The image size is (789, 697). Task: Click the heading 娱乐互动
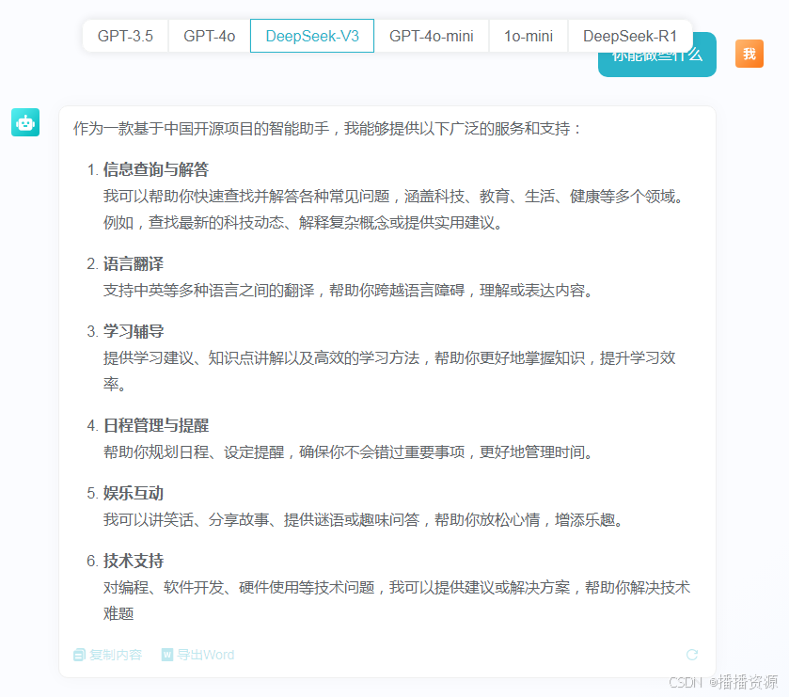(134, 493)
